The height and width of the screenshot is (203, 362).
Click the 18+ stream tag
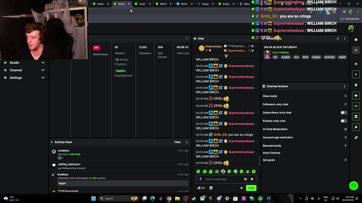coord(275,57)
